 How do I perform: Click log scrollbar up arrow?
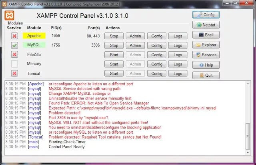pos(248,84)
